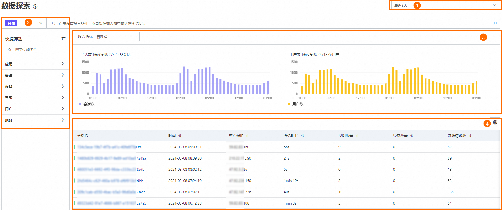
Task: Toggle the 用户数 legend series
Action: (296, 104)
